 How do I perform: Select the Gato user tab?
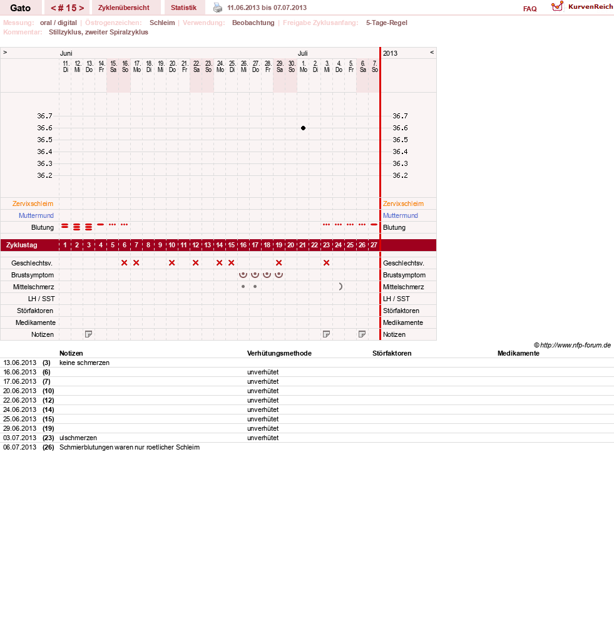(21, 8)
